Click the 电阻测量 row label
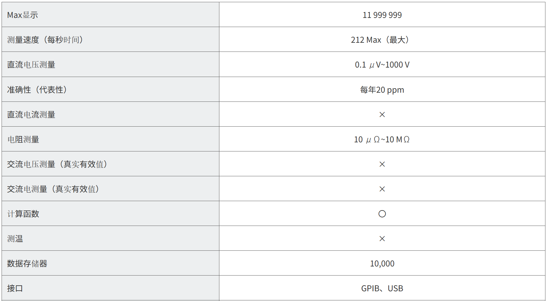The width and height of the screenshot is (547, 301). (x=23, y=140)
